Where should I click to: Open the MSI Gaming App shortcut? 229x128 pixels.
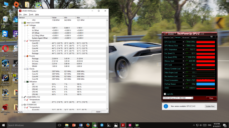point(5,110)
